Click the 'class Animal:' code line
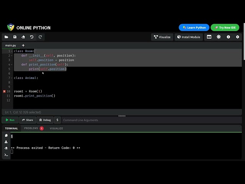The width and height of the screenshot is (245, 184). (26, 78)
